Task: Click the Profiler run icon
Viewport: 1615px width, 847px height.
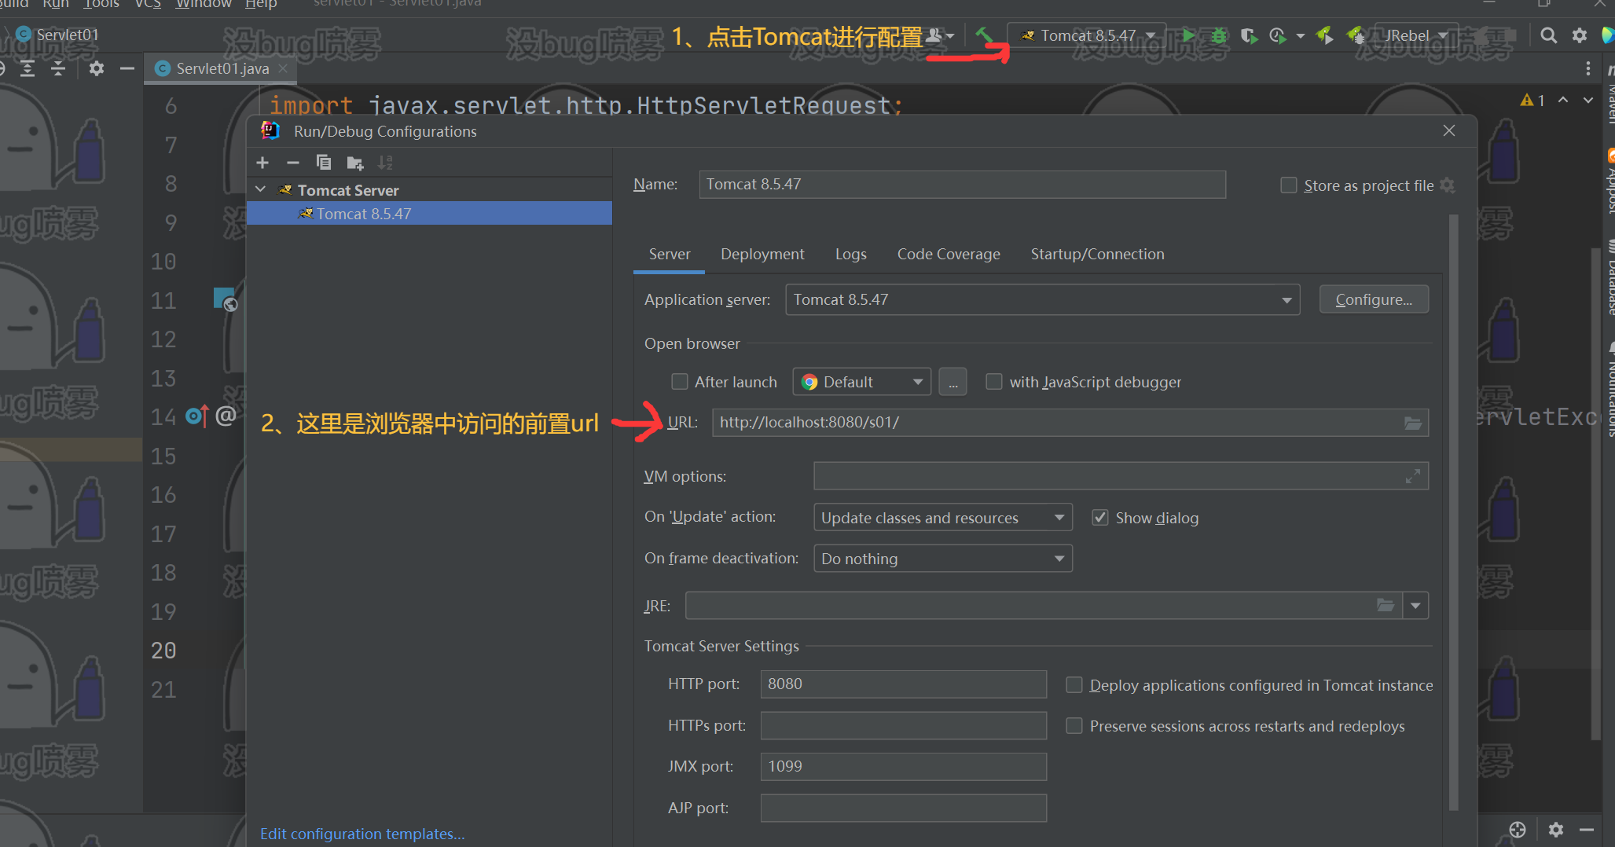Action: (x=1278, y=35)
